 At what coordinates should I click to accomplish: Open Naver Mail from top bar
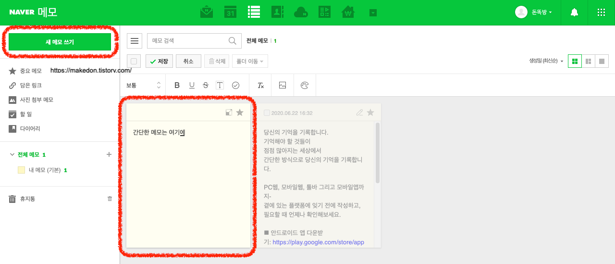[207, 13]
